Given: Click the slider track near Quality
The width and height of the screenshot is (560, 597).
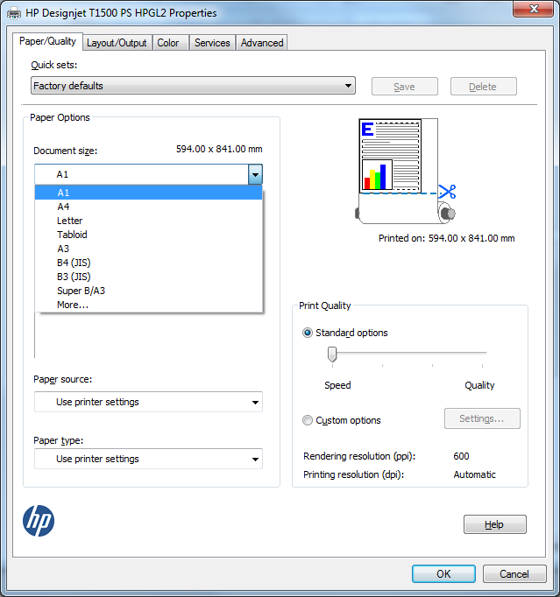Looking at the screenshot, I should [x=482, y=353].
